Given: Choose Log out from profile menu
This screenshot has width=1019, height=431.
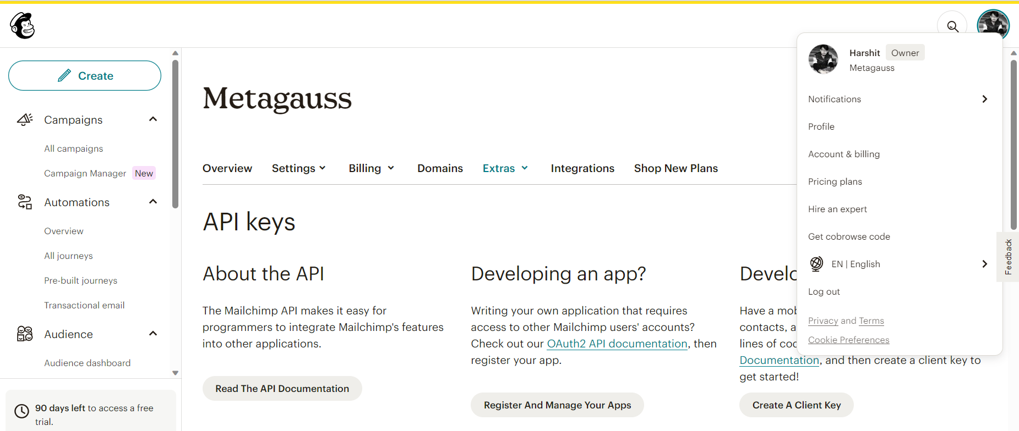Looking at the screenshot, I should 824,291.
